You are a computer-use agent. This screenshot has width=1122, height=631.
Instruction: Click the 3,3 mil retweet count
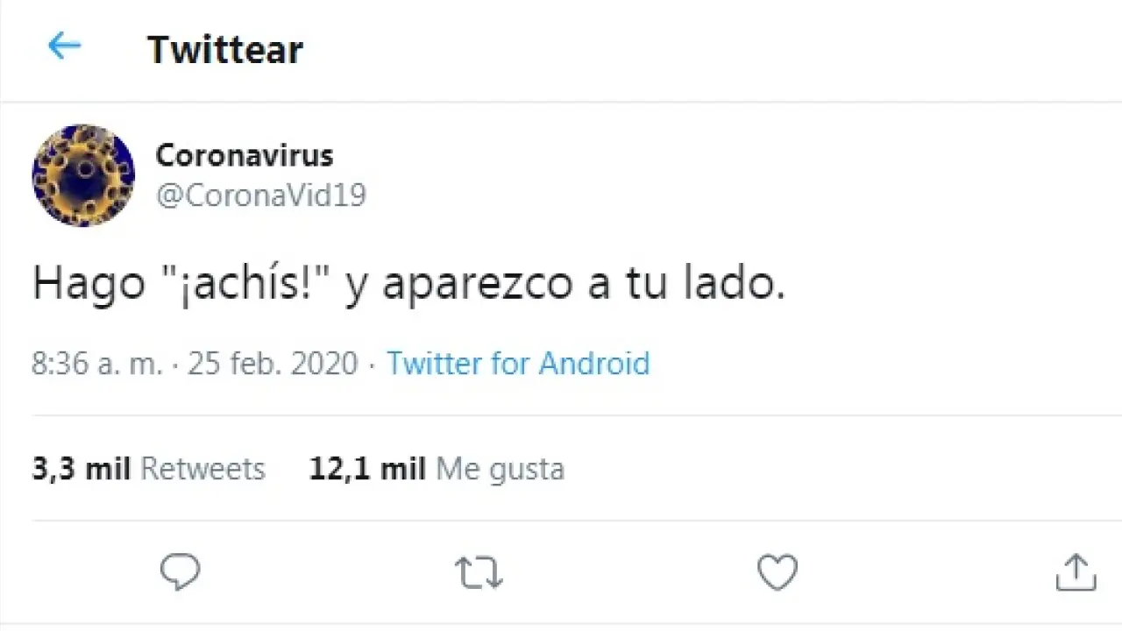[81, 469]
